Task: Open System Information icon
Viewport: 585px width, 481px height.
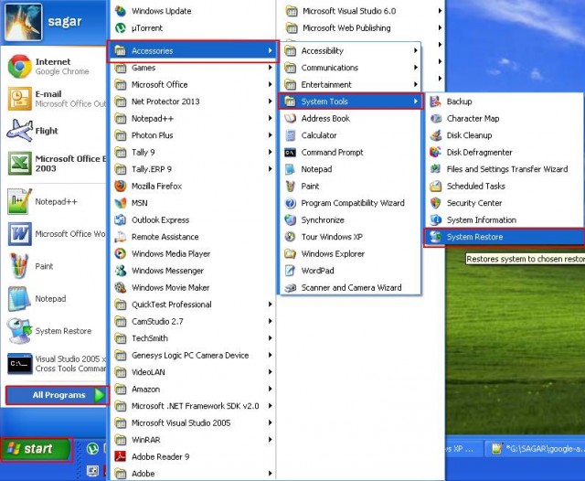Action: coord(436,219)
